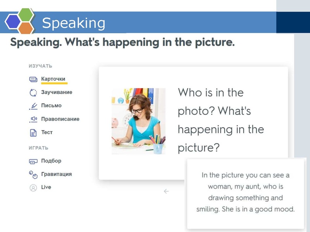Switch to Заучивание study mode
This screenshot has height=232, width=310.
pyautogui.click(x=57, y=92)
